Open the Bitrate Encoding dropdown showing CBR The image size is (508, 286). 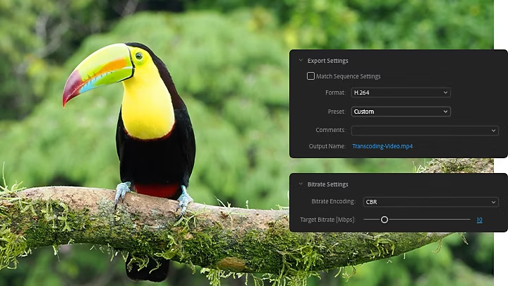point(430,202)
